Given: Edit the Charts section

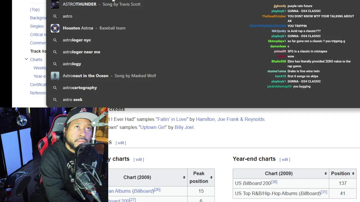Looking at the screenshot, I should [x=121, y=143].
